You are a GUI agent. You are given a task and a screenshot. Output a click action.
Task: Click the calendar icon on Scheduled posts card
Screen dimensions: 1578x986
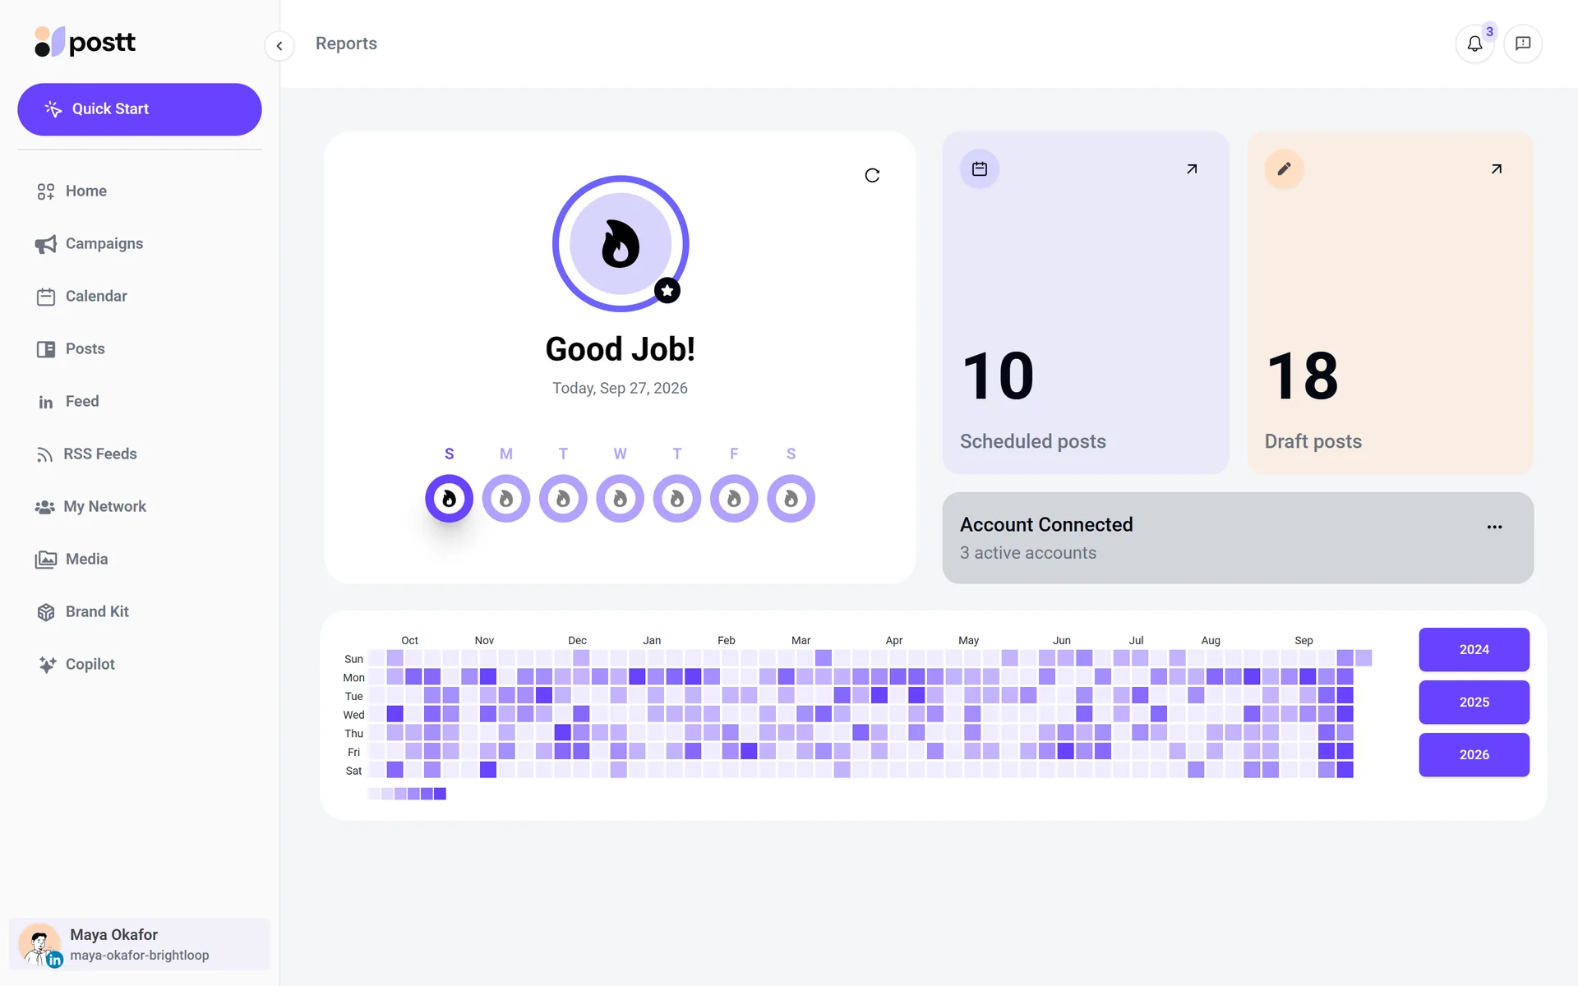pos(980,168)
